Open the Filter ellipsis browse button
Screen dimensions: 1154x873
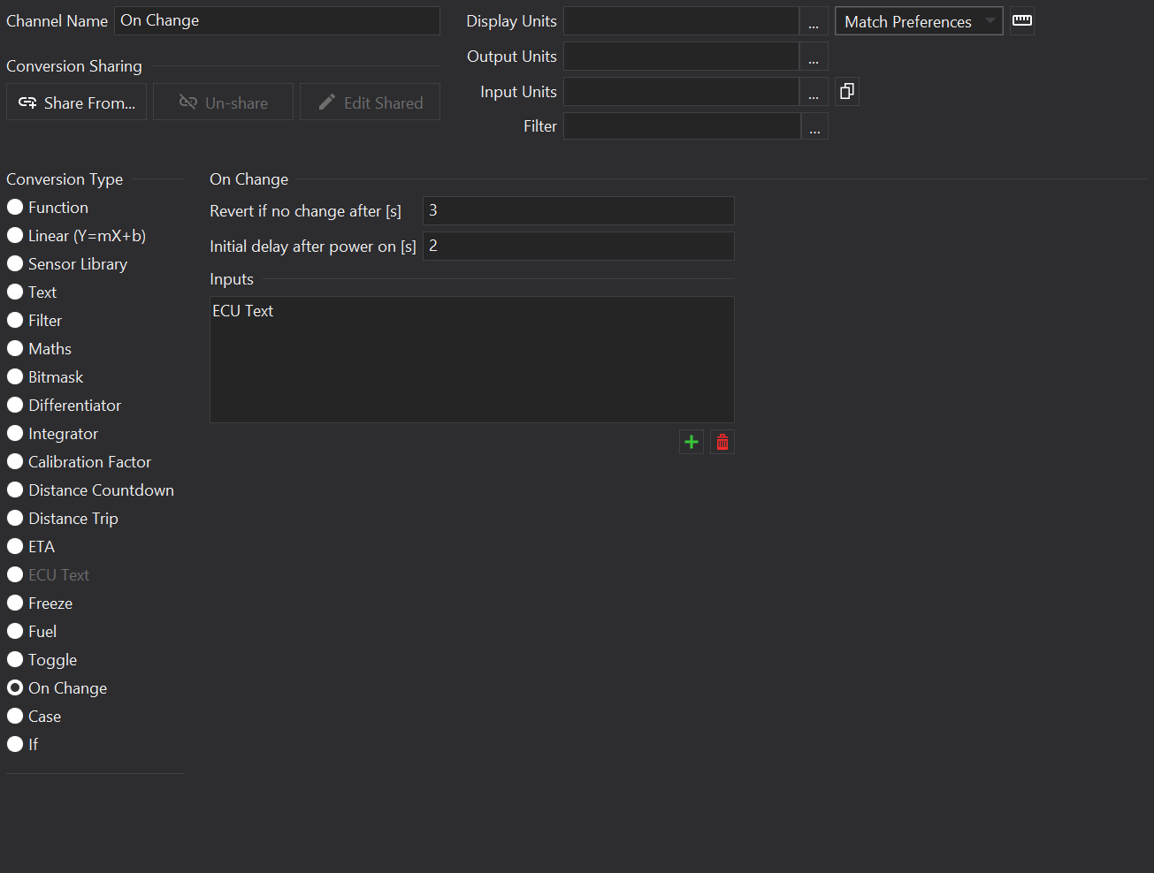[x=814, y=126]
